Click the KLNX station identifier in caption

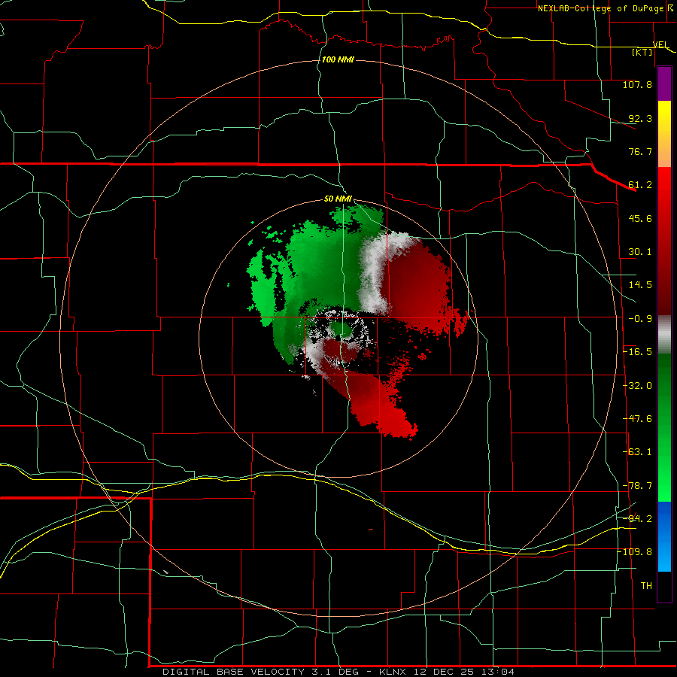tap(393, 672)
